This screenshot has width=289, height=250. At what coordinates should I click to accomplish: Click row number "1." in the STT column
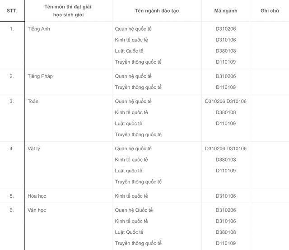pos(12,29)
